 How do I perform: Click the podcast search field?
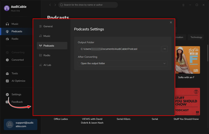(88, 5)
